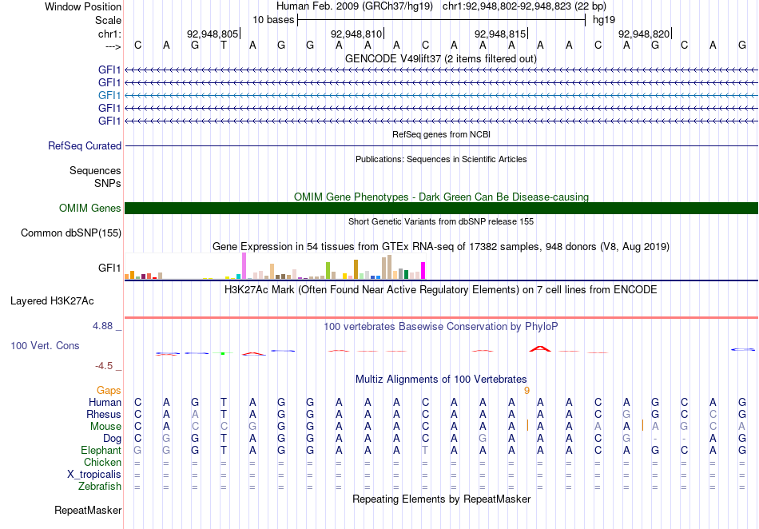Screen dimensions: 759x529
Task: Click the orange 9 gap marker
Action: 527,391
